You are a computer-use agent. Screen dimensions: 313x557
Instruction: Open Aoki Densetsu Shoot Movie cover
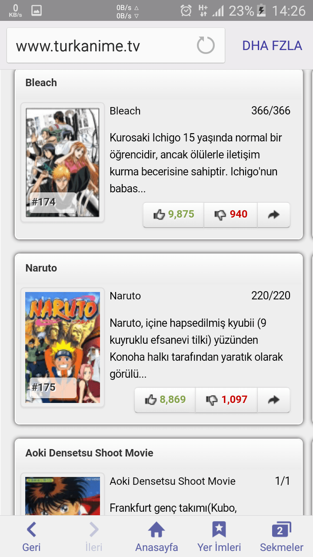(x=63, y=495)
